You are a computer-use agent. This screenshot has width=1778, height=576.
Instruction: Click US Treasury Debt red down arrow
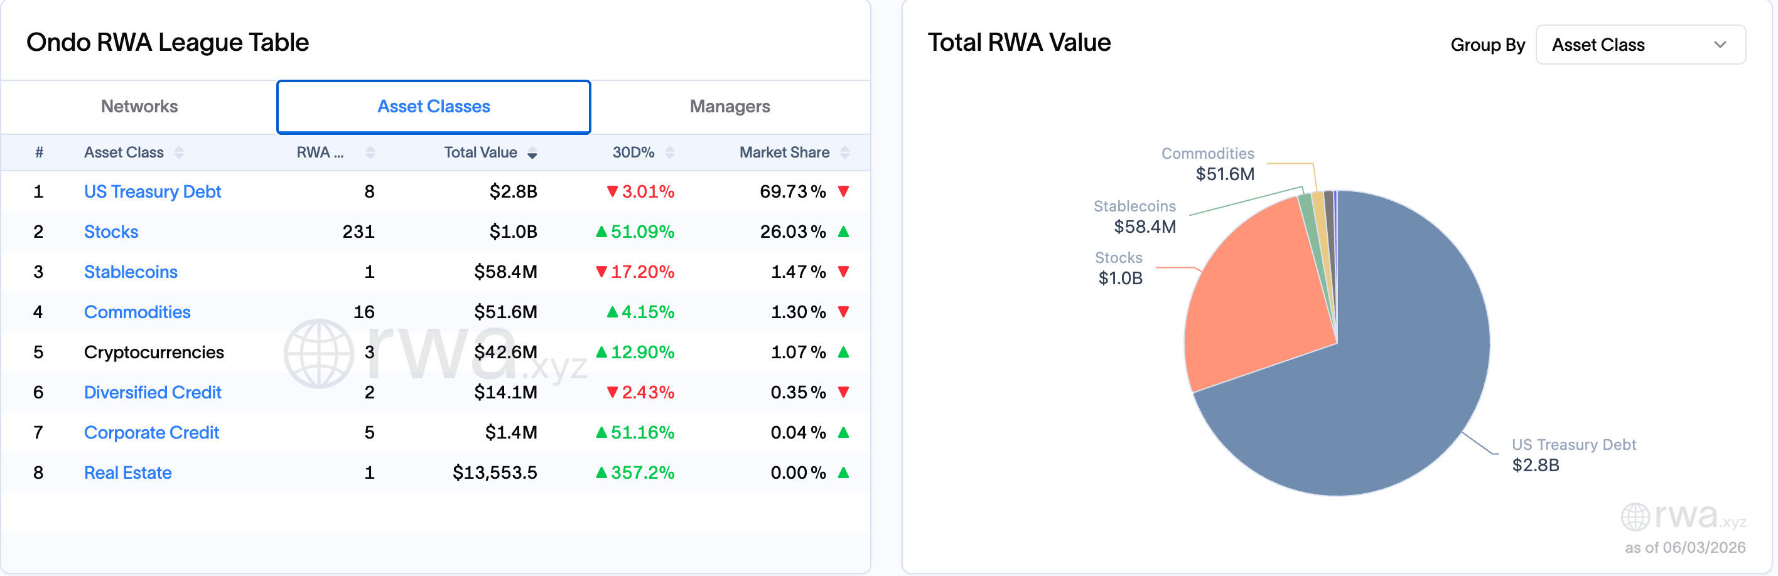[x=843, y=192]
